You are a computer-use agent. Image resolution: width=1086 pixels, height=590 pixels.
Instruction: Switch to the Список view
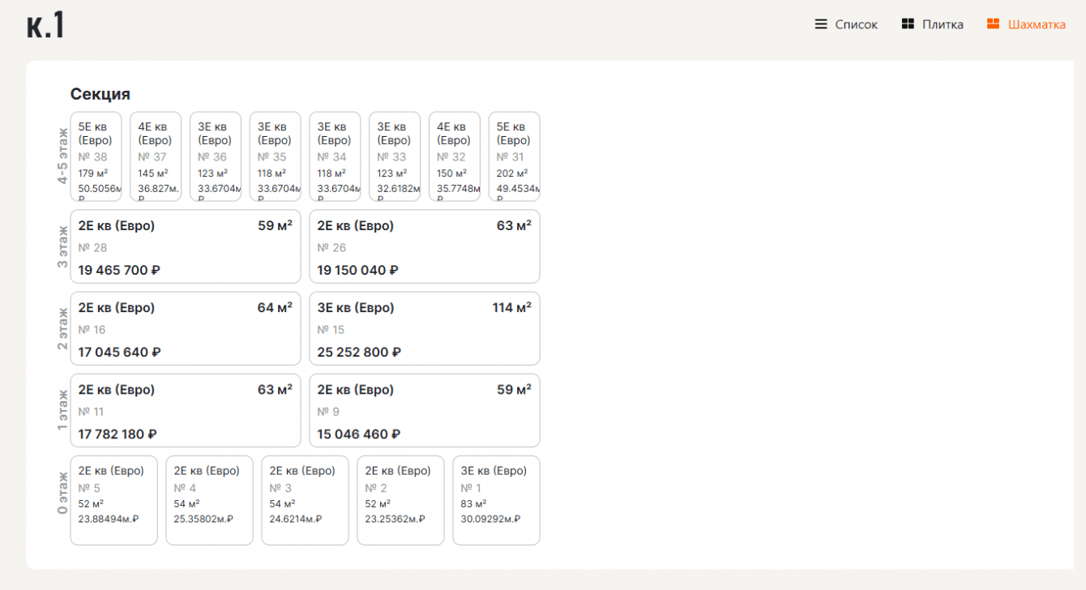(857, 25)
